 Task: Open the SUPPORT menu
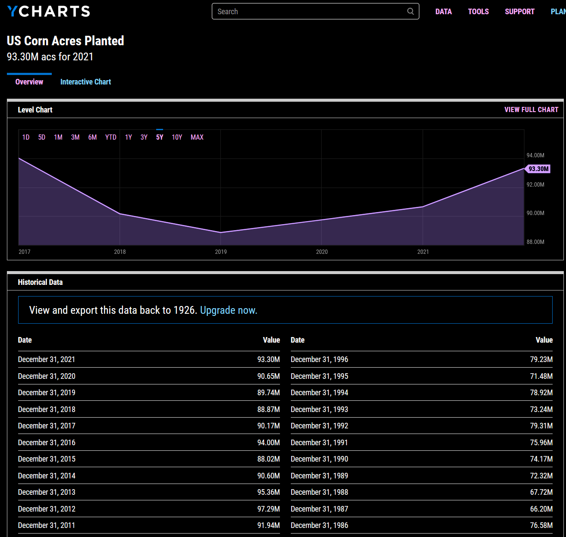[519, 12]
